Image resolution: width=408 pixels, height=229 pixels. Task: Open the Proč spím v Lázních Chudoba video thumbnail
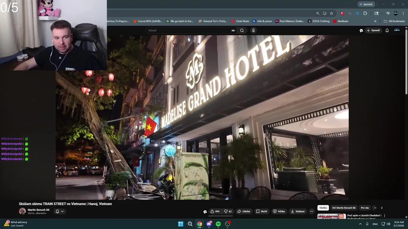331,216
